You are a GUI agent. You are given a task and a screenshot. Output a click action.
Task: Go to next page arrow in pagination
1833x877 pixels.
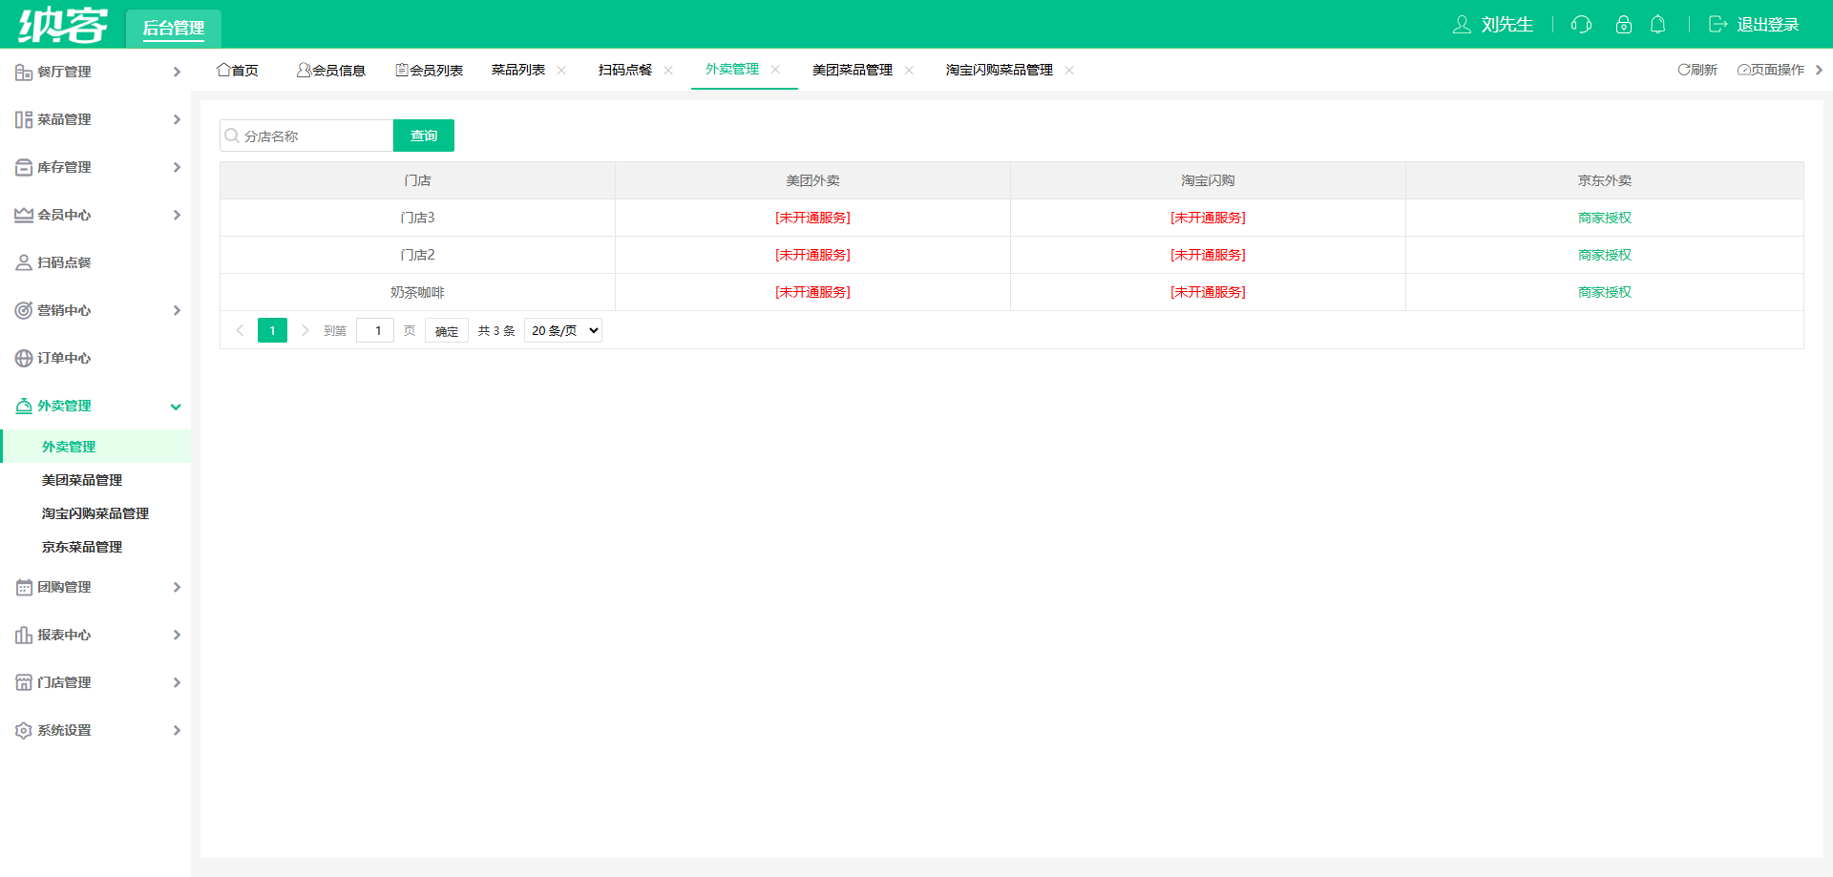[305, 330]
